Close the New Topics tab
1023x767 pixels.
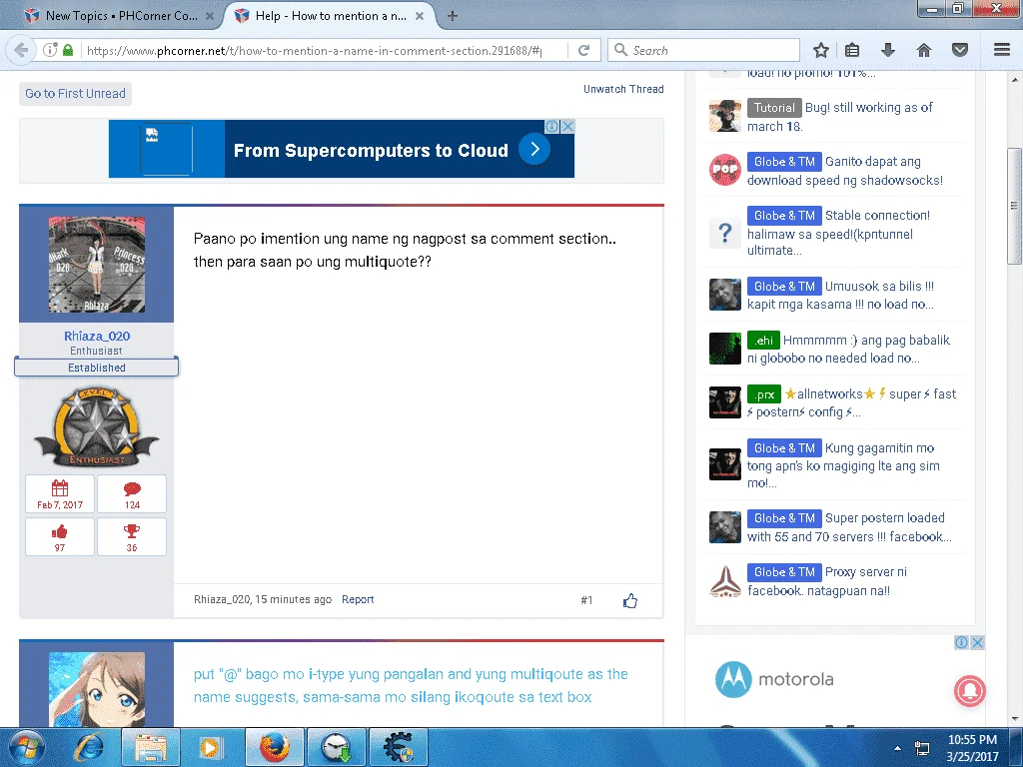pyautogui.click(x=210, y=16)
